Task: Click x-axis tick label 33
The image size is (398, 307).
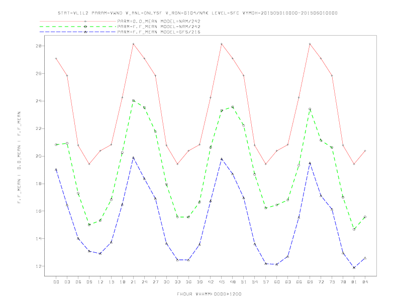Action: [x=177, y=282]
